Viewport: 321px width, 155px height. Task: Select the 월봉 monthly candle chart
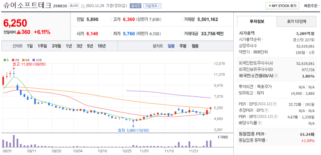(x=195, y=46)
